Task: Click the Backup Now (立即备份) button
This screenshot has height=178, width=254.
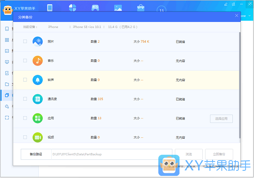Action: (x=219, y=154)
